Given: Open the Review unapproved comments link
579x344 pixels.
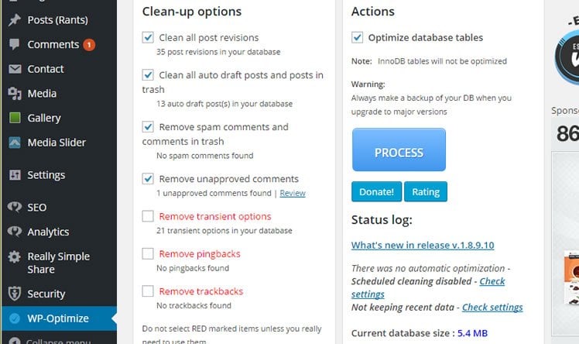Looking at the screenshot, I should [293, 193].
